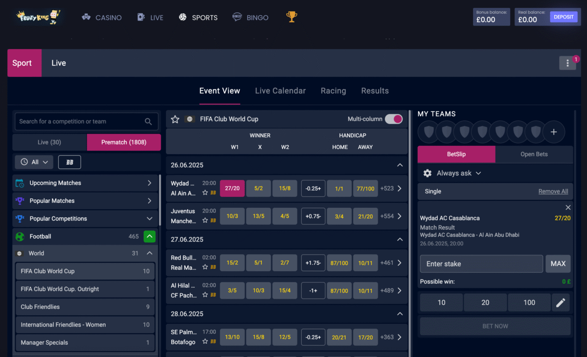
Task: Open betslip settings gear icon
Action: click(428, 173)
